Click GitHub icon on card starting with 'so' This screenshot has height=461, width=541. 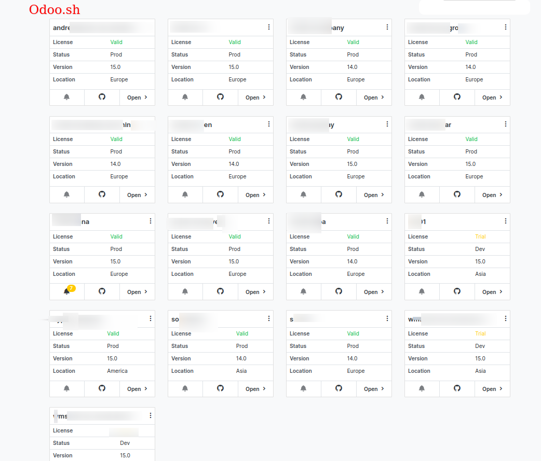[x=220, y=388]
